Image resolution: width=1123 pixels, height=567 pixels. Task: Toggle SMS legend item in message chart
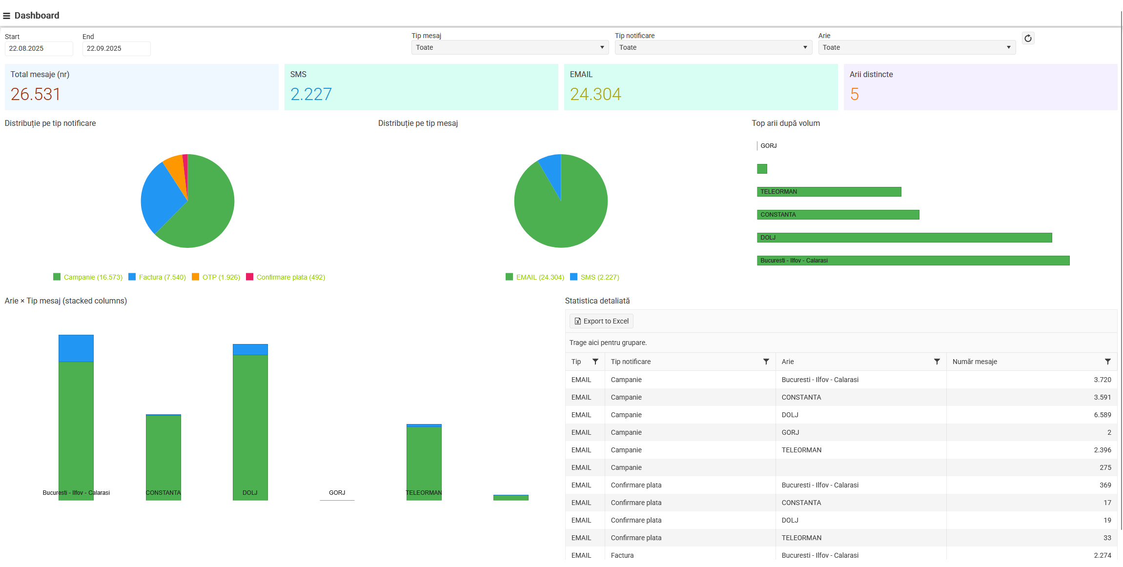click(599, 277)
